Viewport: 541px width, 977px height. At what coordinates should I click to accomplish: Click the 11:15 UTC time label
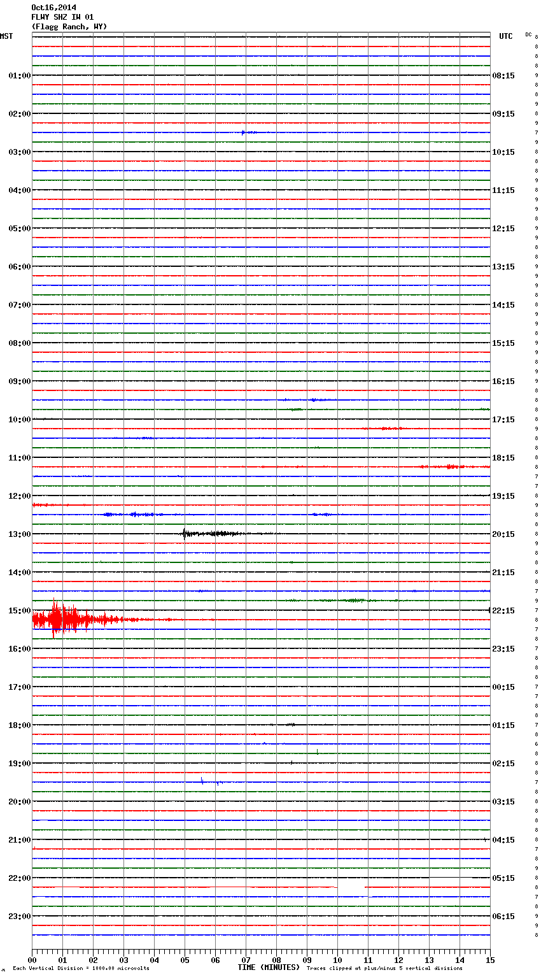(503, 190)
